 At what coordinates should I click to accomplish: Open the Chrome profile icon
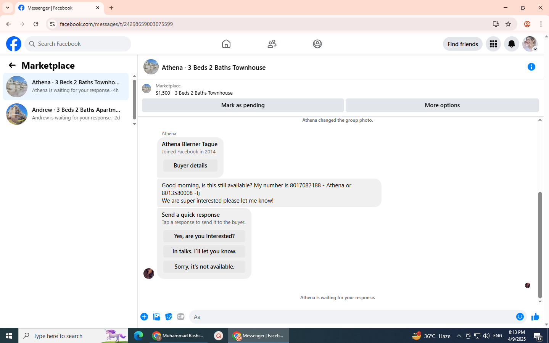click(x=527, y=24)
